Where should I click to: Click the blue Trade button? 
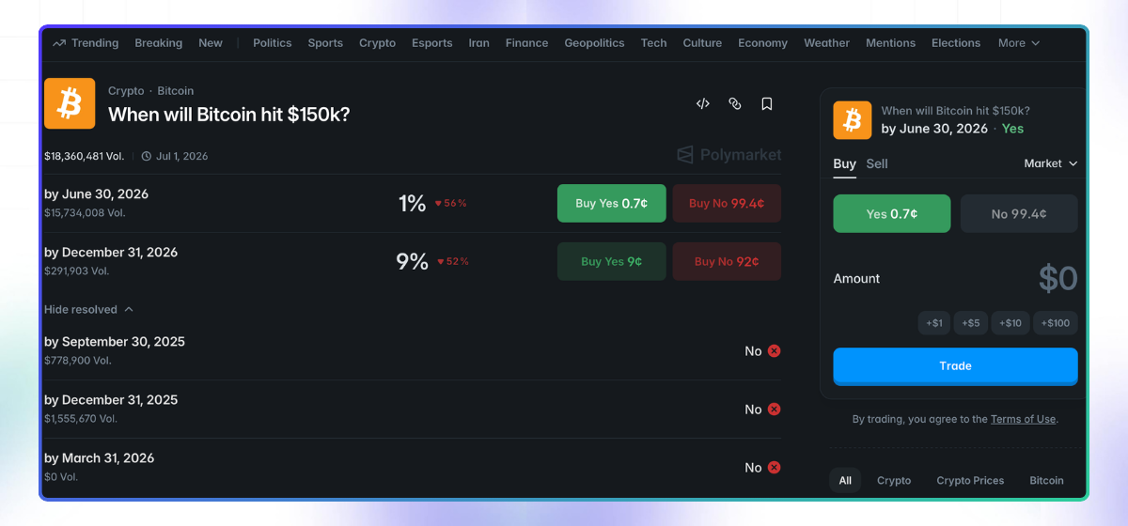pyautogui.click(x=955, y=366)
